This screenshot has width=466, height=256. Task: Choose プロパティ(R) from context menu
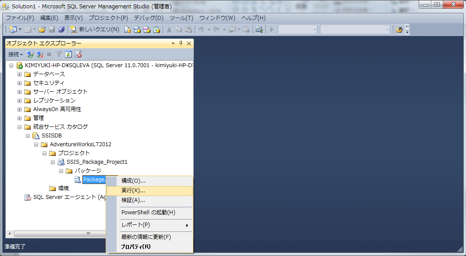pyautogui.click(x=149, y=246)
